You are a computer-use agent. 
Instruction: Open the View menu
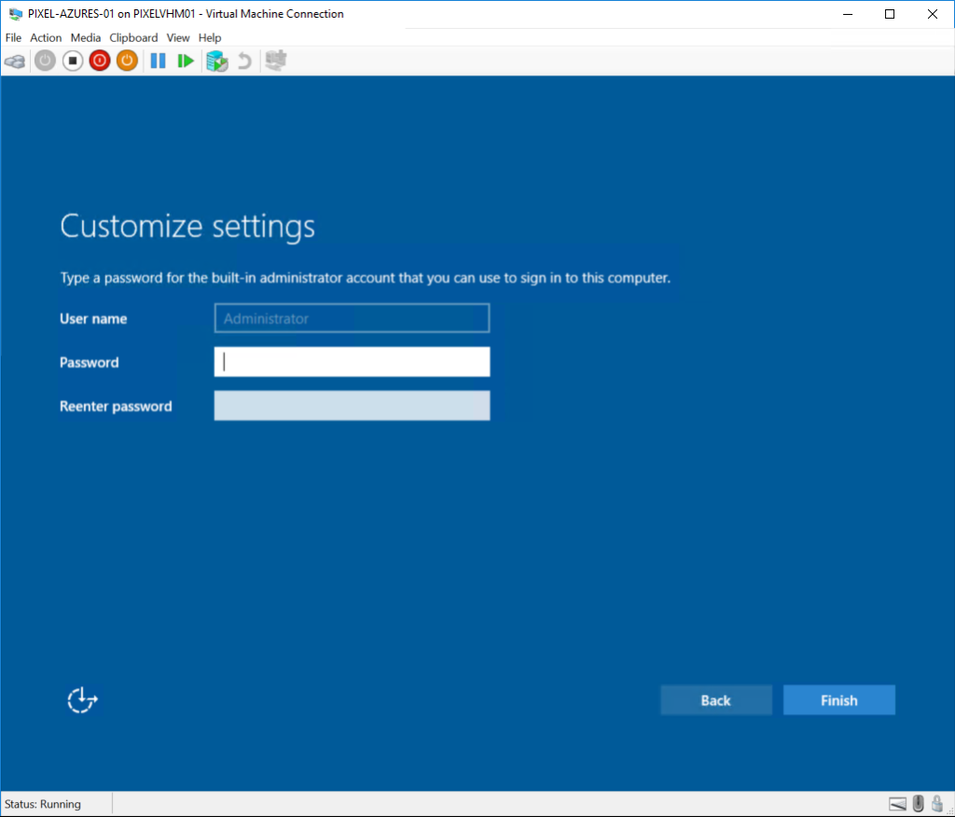178,37
